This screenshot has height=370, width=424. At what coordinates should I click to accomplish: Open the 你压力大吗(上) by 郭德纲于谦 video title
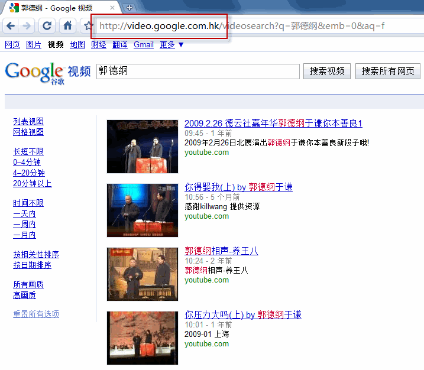coord(243,314)
